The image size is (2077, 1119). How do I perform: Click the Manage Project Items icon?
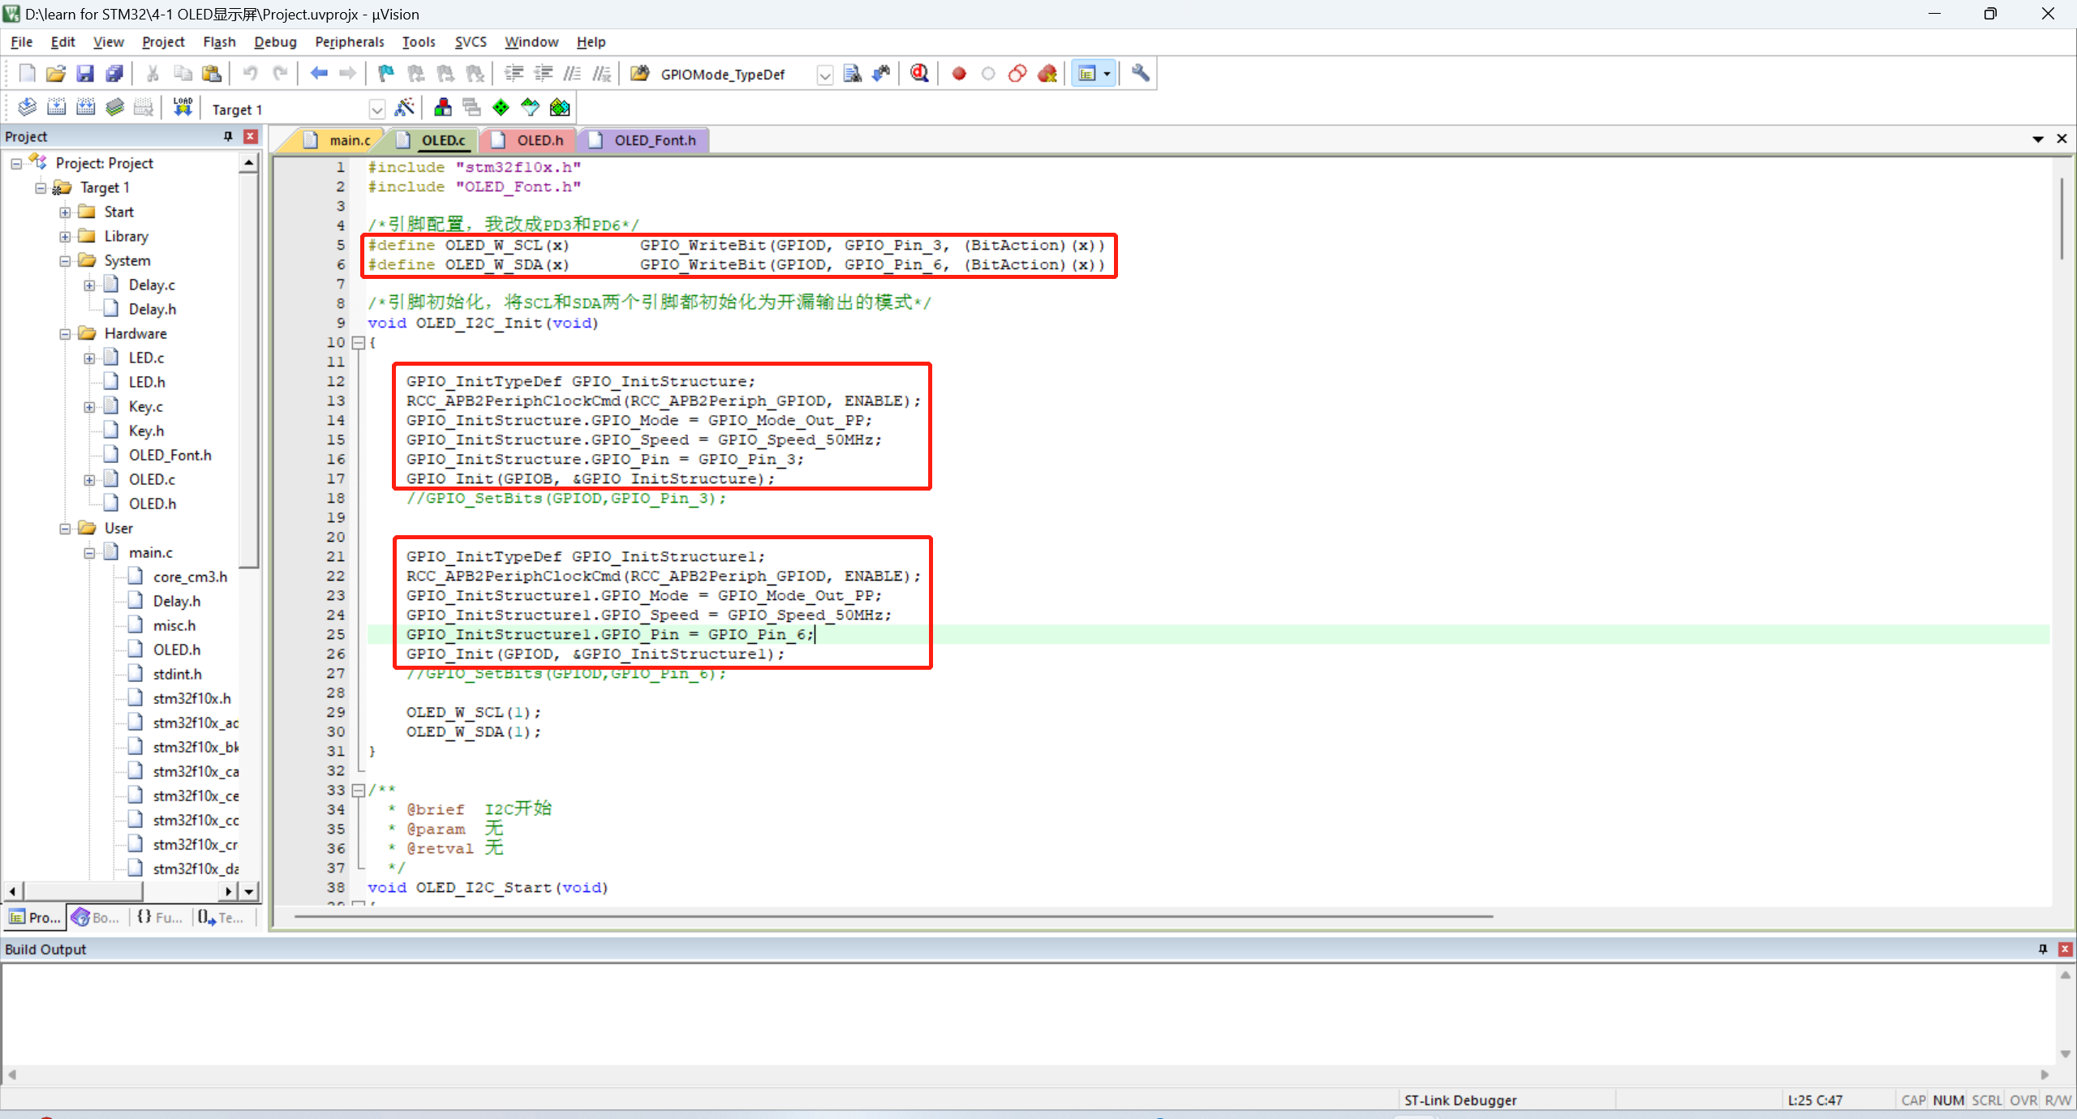[443, 107]
